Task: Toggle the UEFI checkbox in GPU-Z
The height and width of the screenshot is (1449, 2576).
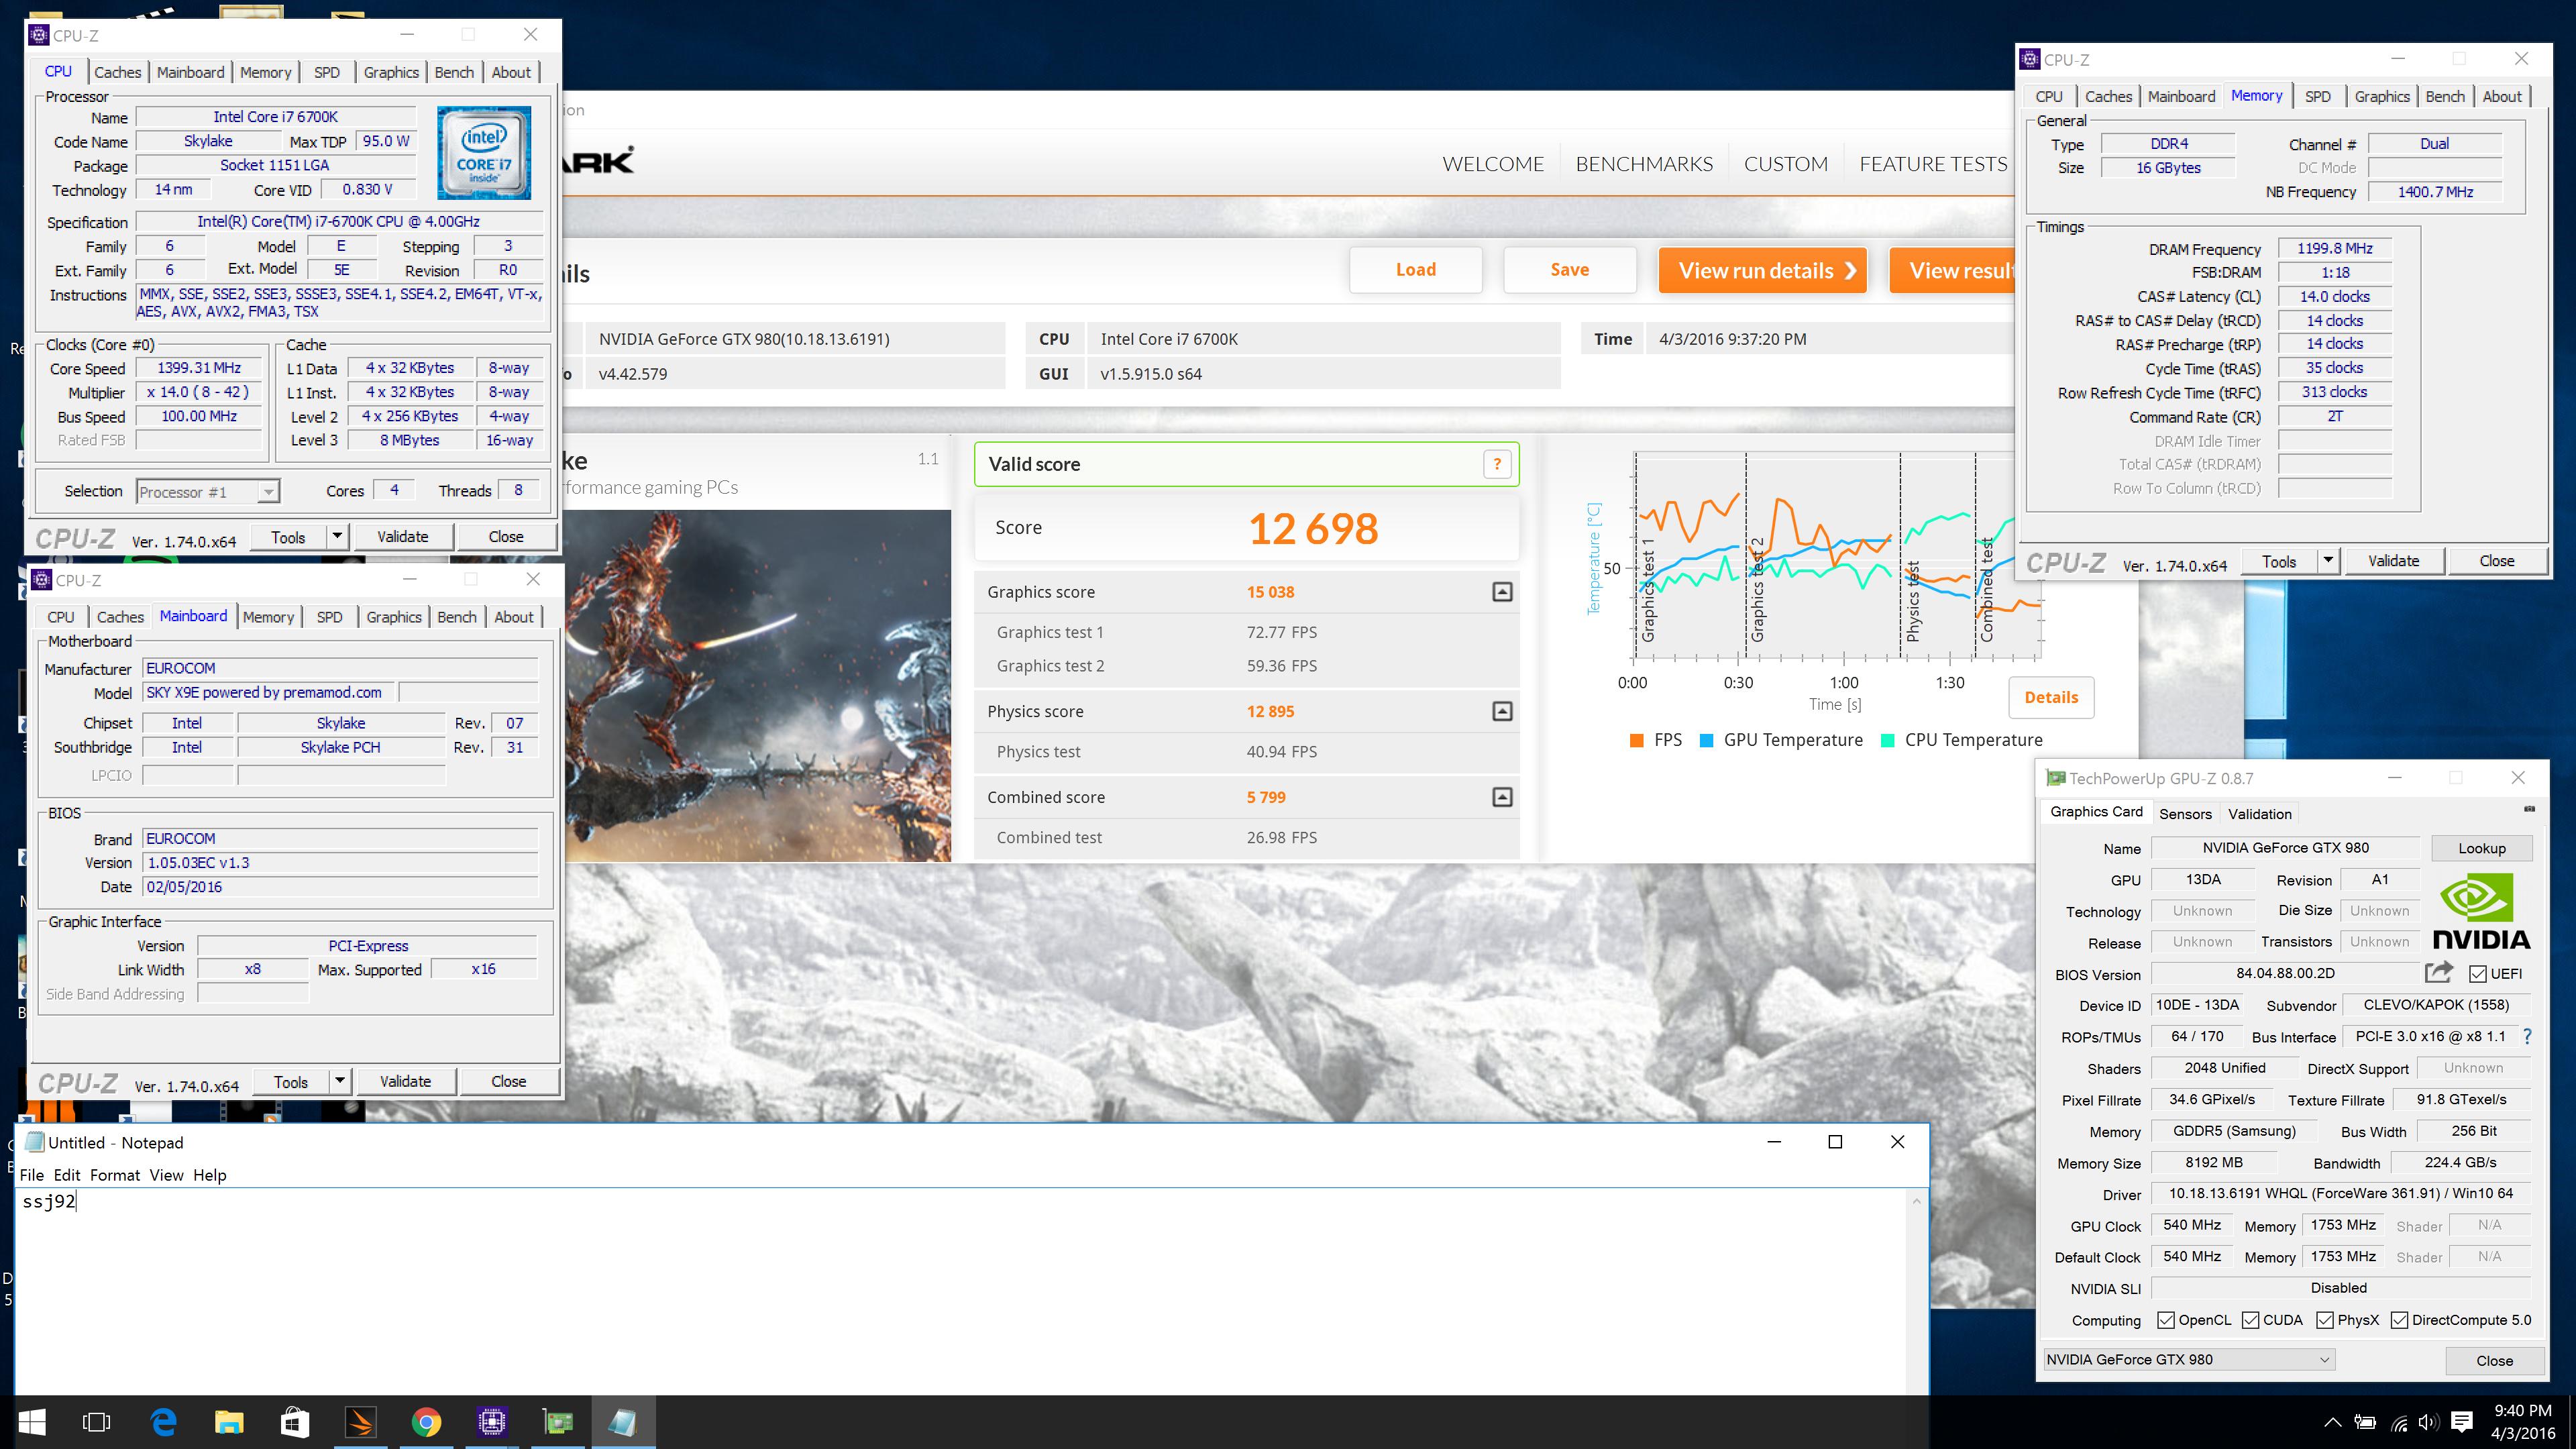Action: pos(2478,974)
